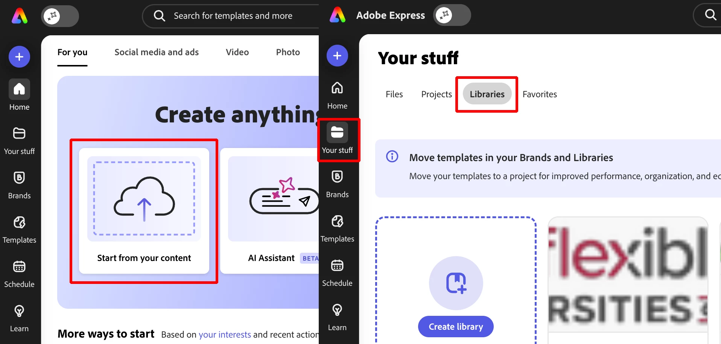Follow the your interests link

pos(225,334)
